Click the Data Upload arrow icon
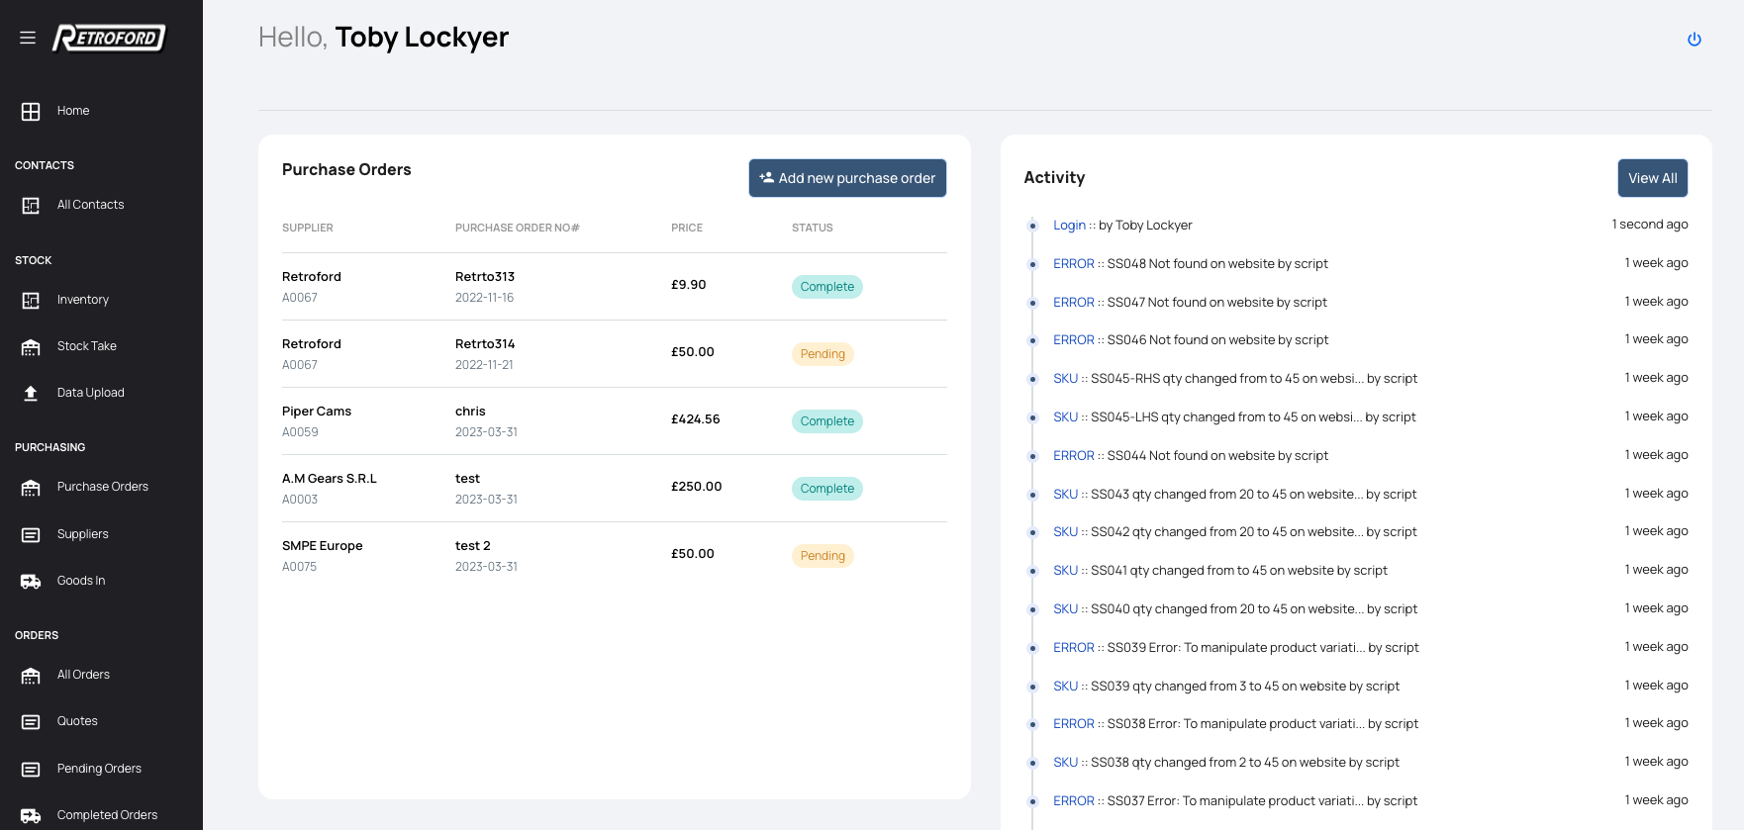Viewport: 1744px width, 830px height. pyautogui.click(x=31, y=394)
